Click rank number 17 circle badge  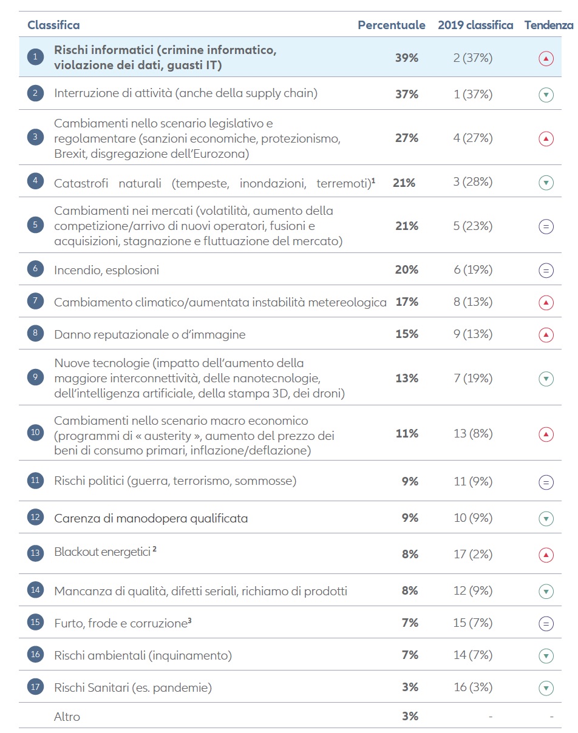click(x=35, y=687)
